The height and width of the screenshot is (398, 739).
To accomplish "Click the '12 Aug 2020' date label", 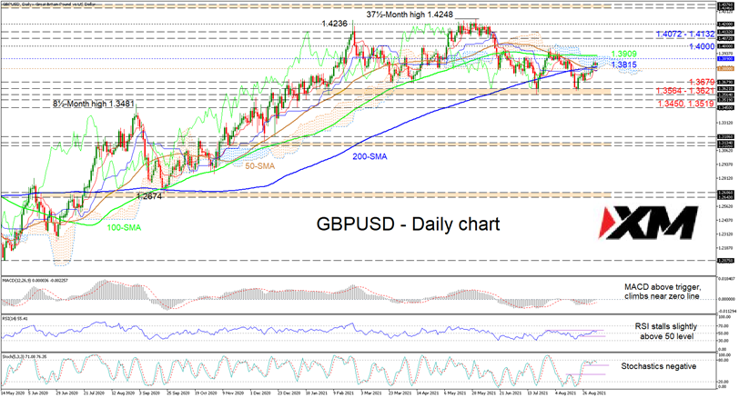I will (x=121, y=393).
